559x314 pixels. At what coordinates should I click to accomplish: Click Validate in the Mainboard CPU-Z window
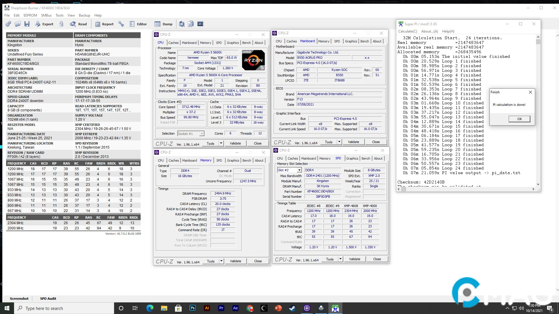[353, 142]
